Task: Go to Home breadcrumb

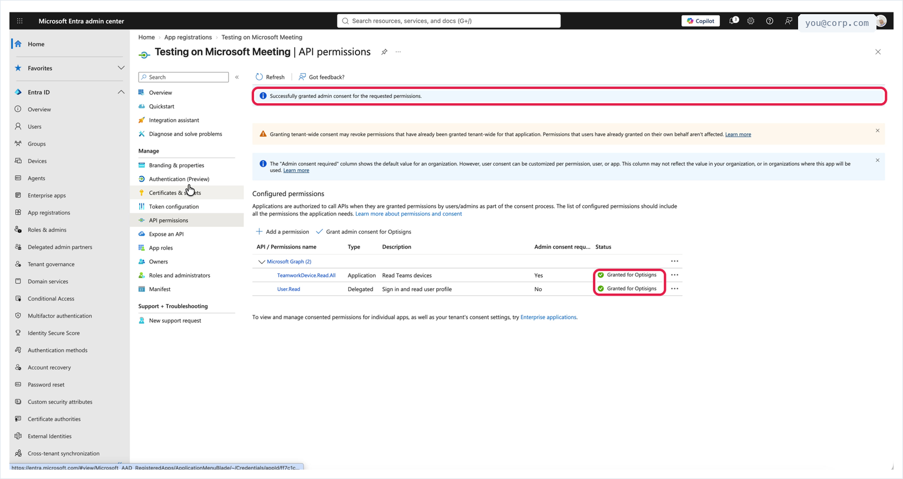Action: pos(147,37)
